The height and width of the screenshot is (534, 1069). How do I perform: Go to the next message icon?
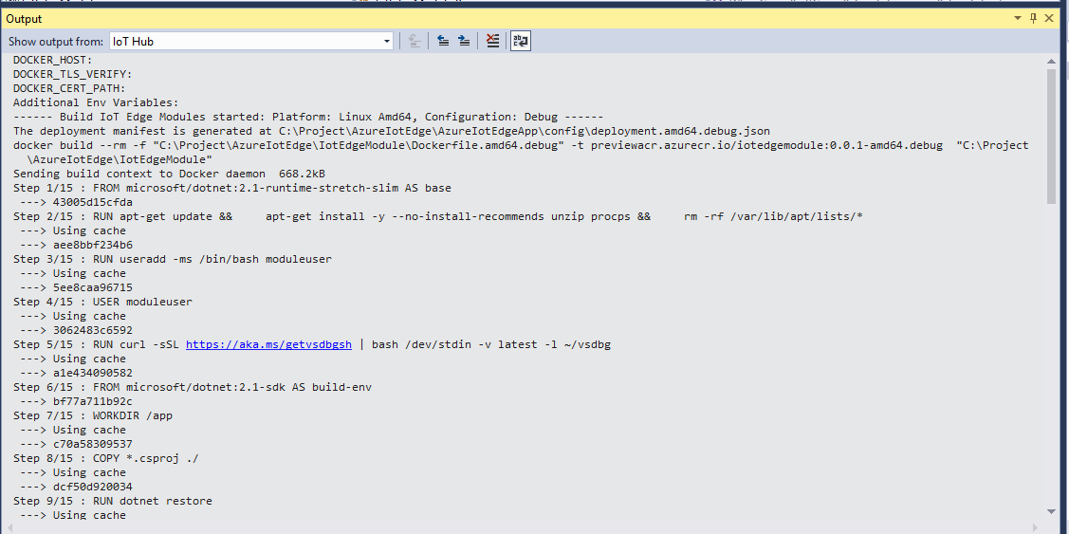pyautogui.click(x=464, y=42)
